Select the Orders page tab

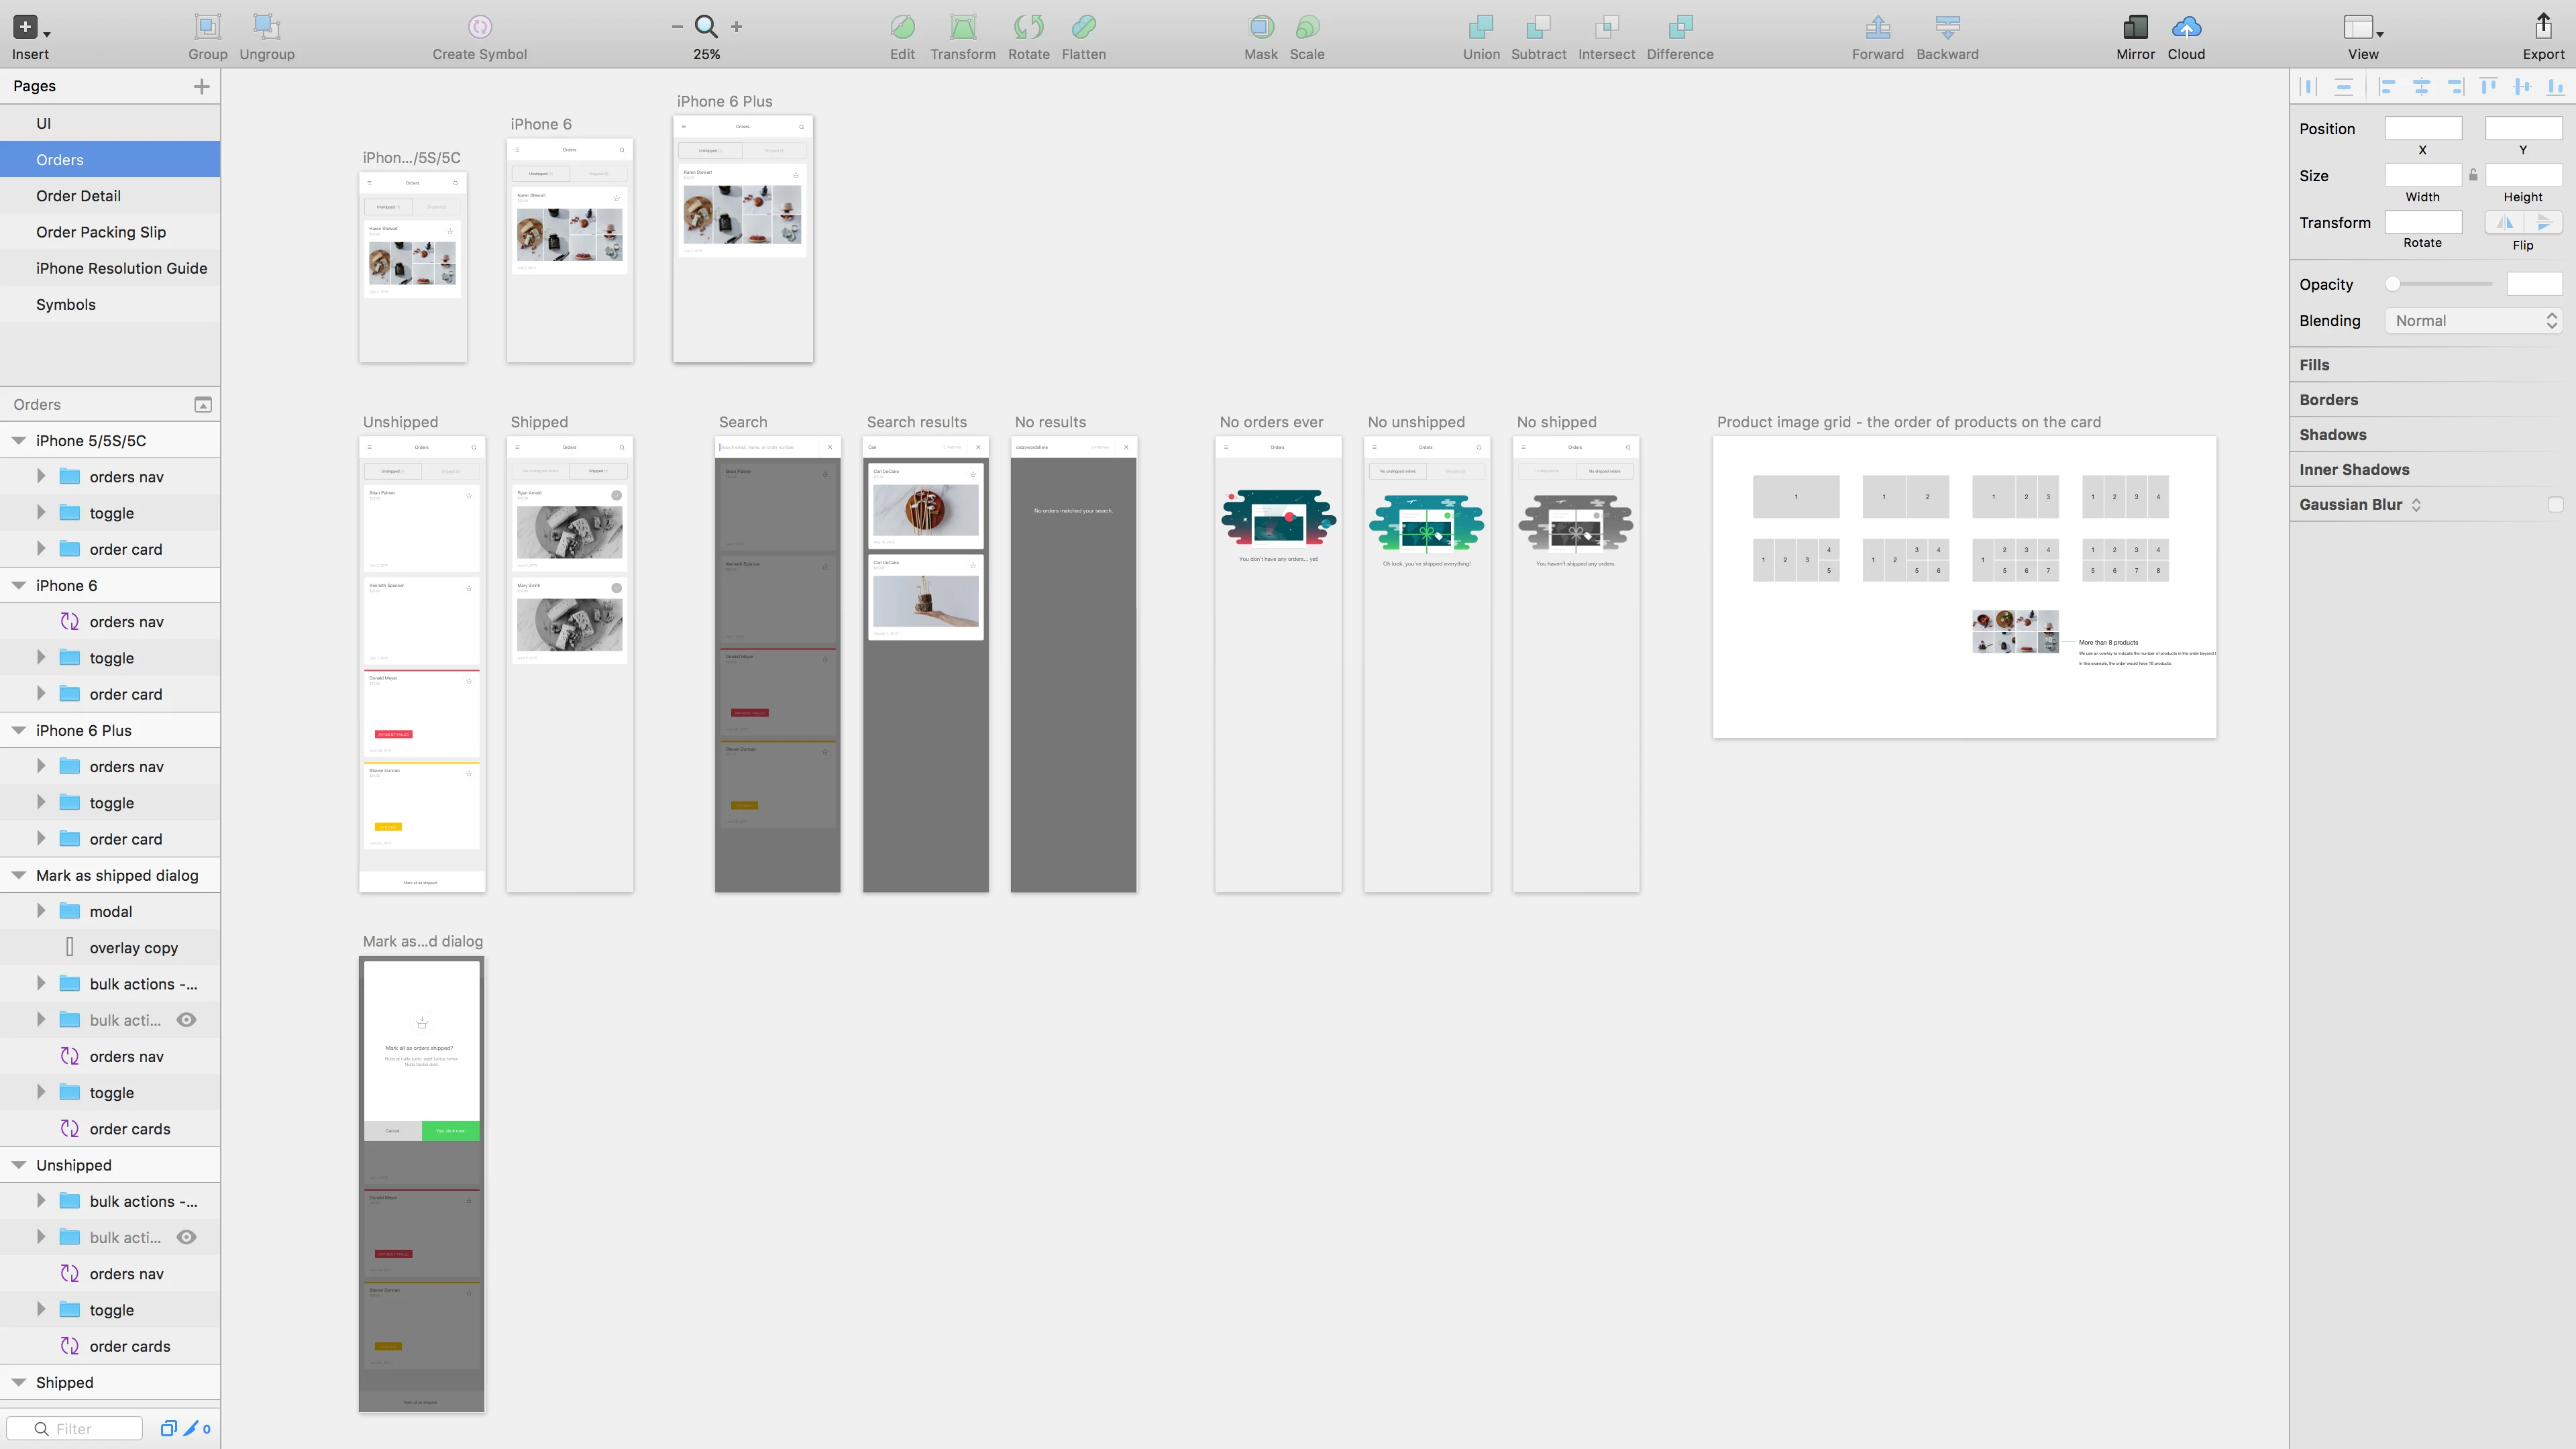110,158
